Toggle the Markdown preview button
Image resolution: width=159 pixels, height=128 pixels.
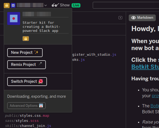(142, 18)
